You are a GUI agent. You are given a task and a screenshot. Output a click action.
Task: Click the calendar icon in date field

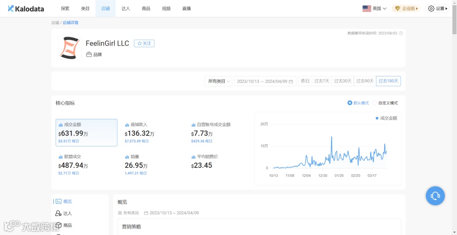291,81
